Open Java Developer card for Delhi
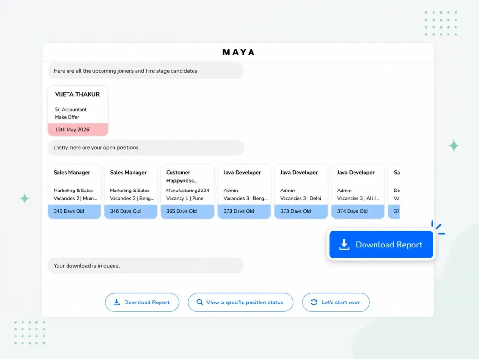This screenshot has width=479, height=359. tap(301, 191)
